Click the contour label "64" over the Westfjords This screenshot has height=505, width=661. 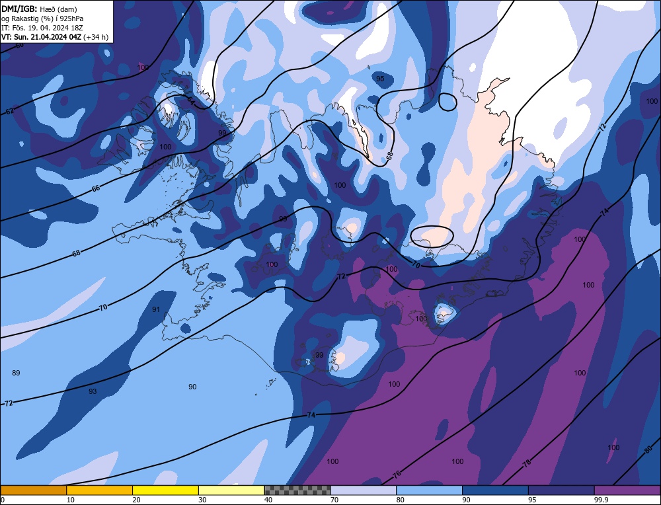pos(190,101)
